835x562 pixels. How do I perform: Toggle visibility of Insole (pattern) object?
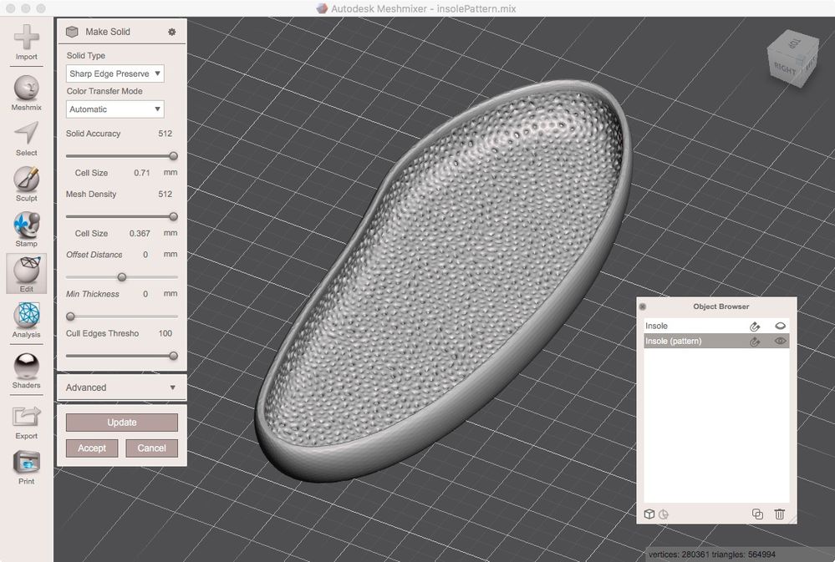[780, 342]
